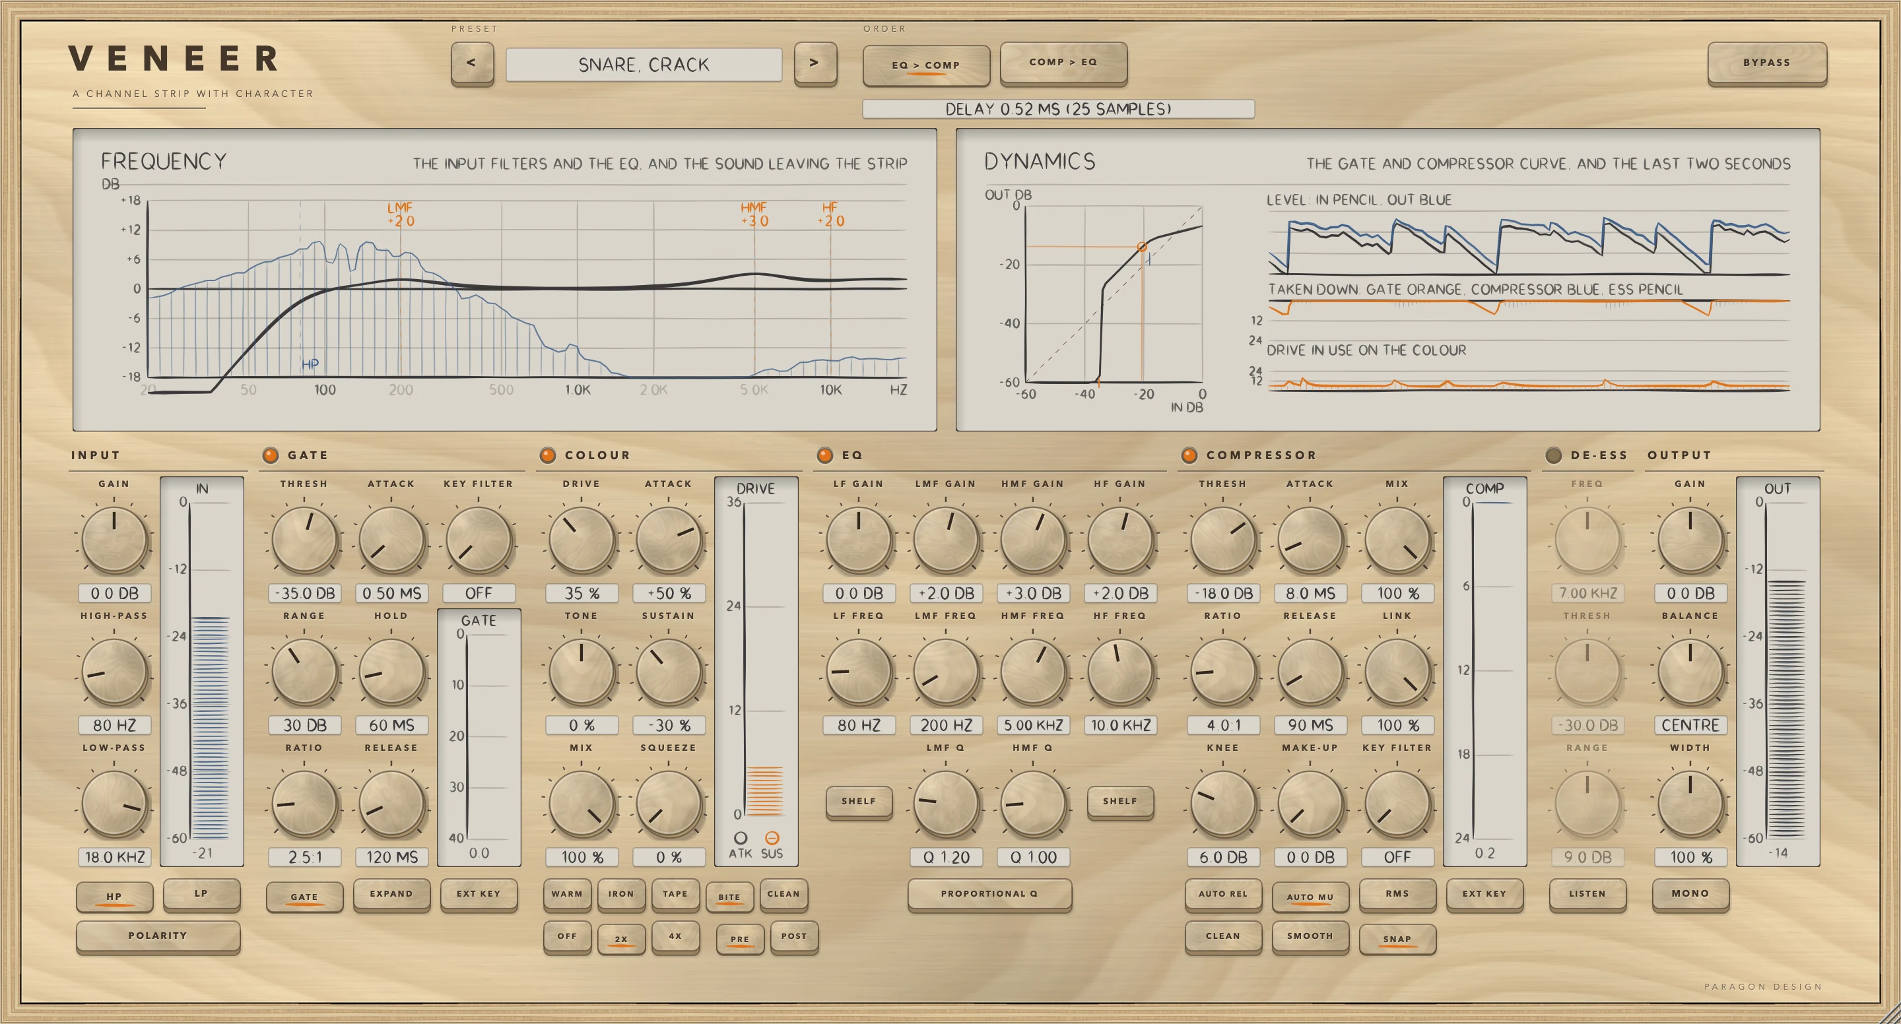Enable compressor AUTO REL
This screenshot has height=1024, width=1901.
[x=1223, y=894]
